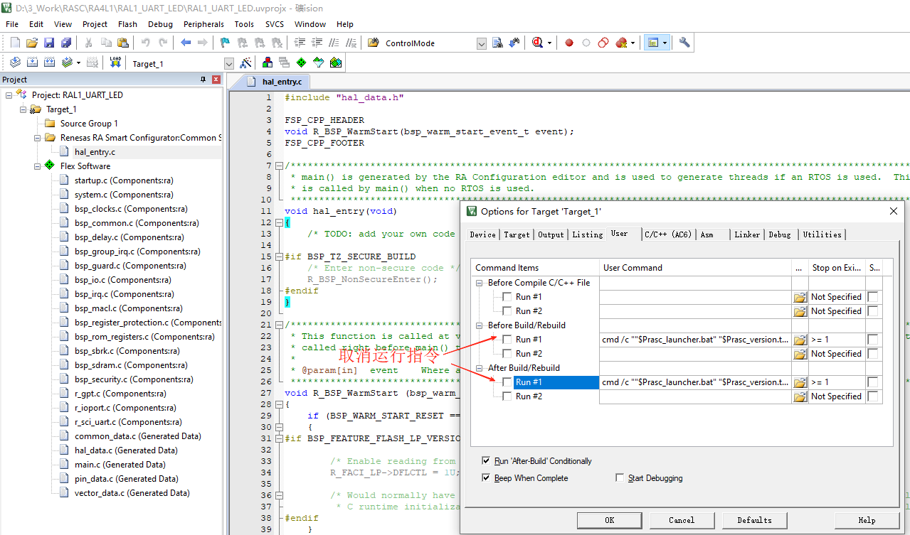This screenshot has height=535, width=910.
Task: Open the Pack Installer icon
Action: (336, 63)
